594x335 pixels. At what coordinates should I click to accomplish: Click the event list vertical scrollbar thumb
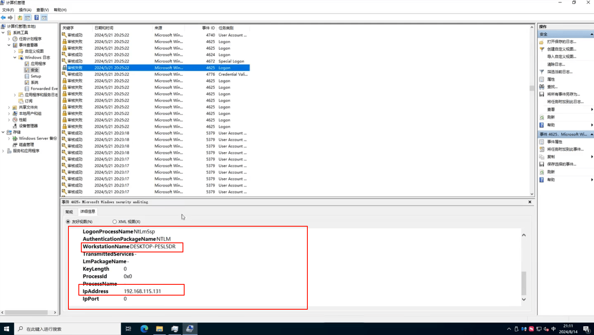[532, 88]
